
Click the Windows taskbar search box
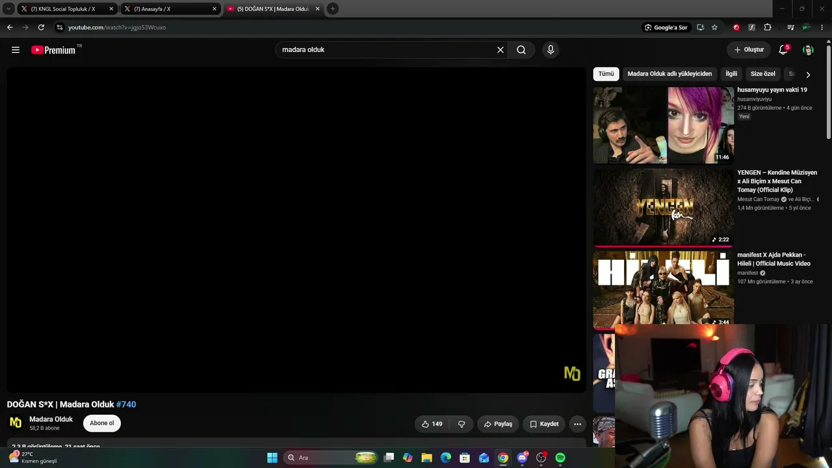[331, 458]
